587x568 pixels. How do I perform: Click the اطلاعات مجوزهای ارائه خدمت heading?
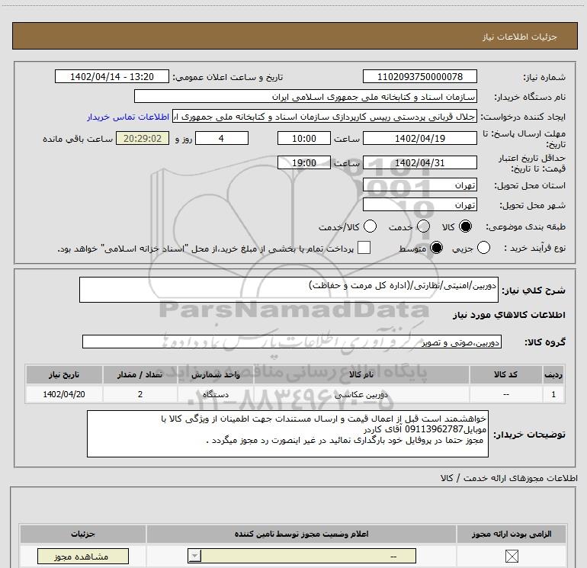[508, 478]
